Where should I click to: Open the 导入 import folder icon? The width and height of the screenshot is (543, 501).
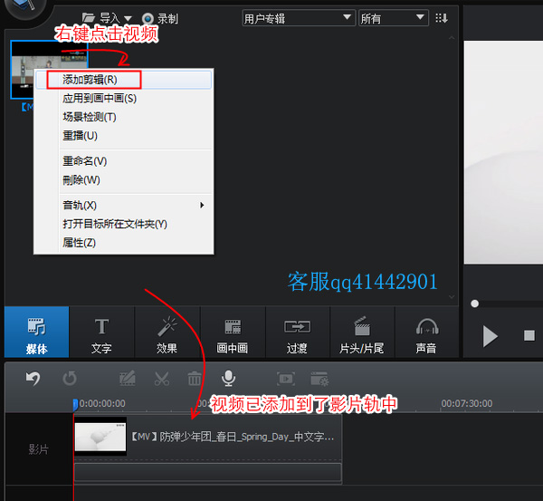point(89,17)
